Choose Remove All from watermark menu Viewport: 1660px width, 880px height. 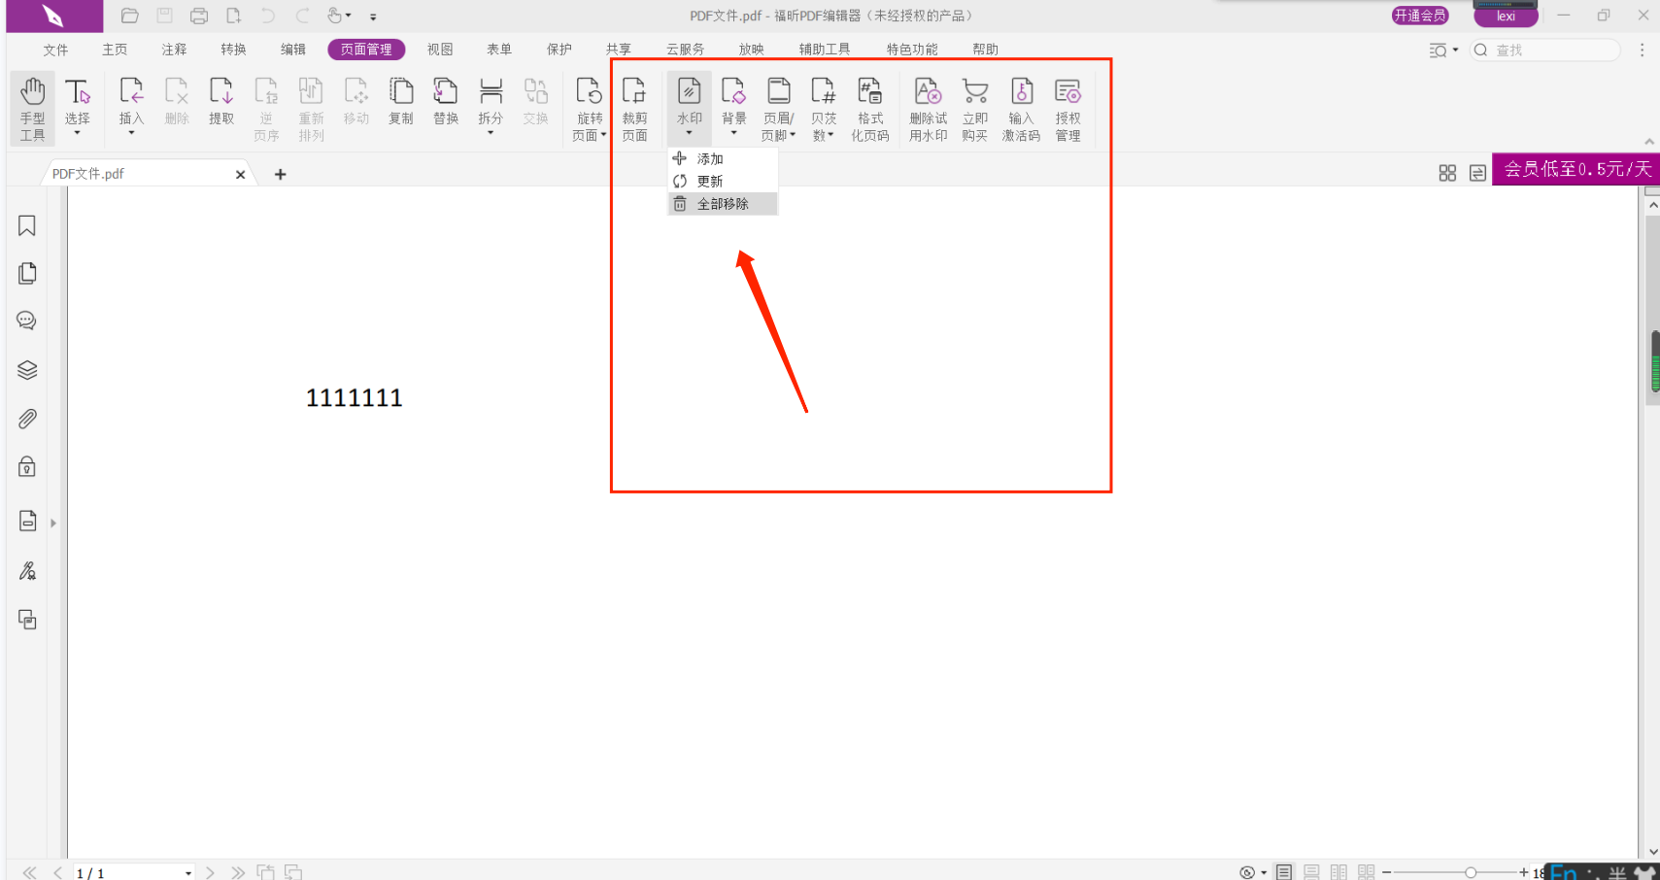coord(723,204)
